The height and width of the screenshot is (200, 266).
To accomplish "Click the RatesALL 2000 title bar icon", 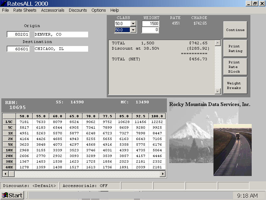I will tap(4, 4).
